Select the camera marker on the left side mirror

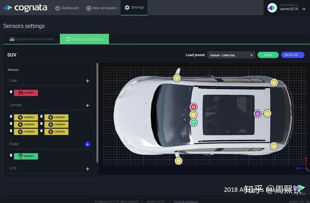pos(178,161)
